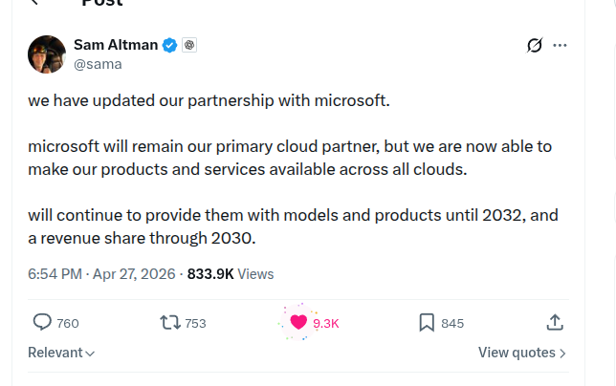Viewport: 616px width, 386px height.
Task: Repost this post using retweet icon
Action: click(169, 322)
